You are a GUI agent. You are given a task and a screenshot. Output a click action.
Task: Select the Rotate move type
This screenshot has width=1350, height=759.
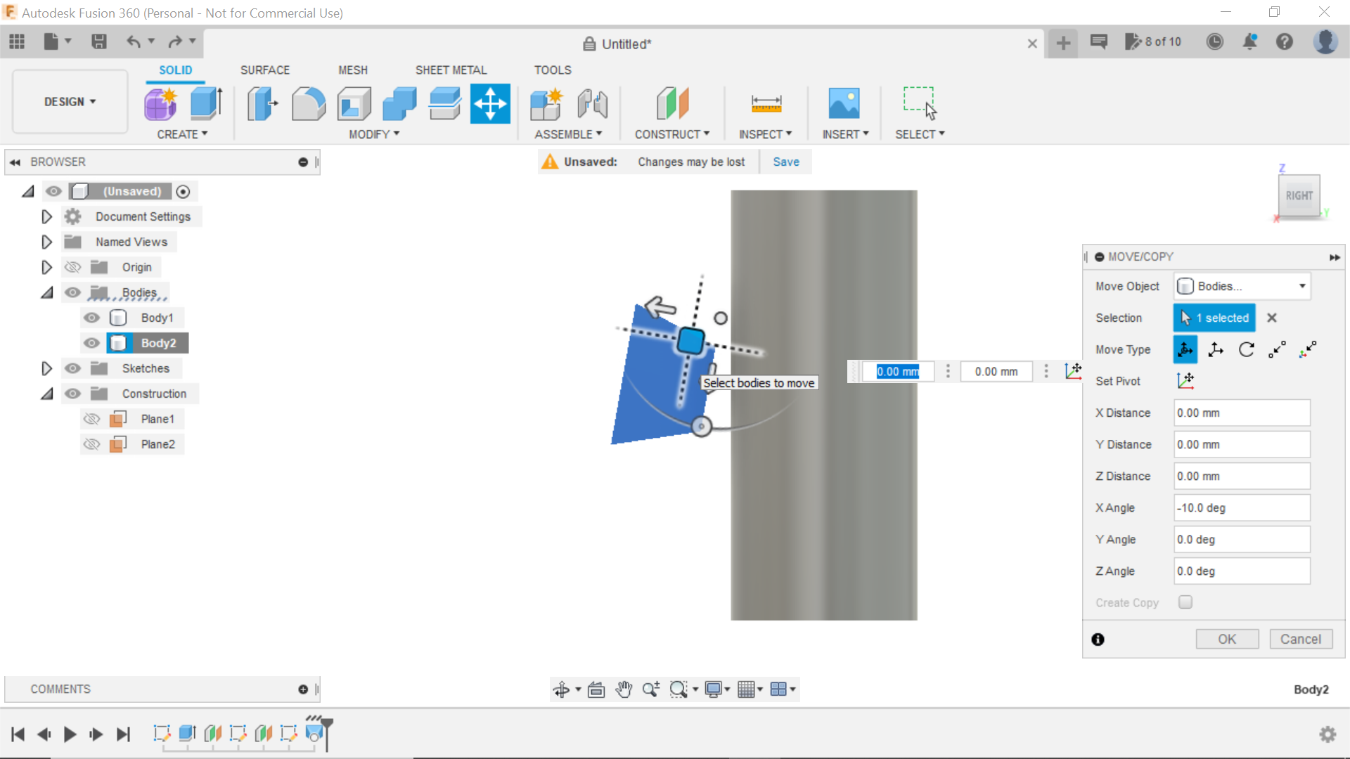(x=1247, y=349)
